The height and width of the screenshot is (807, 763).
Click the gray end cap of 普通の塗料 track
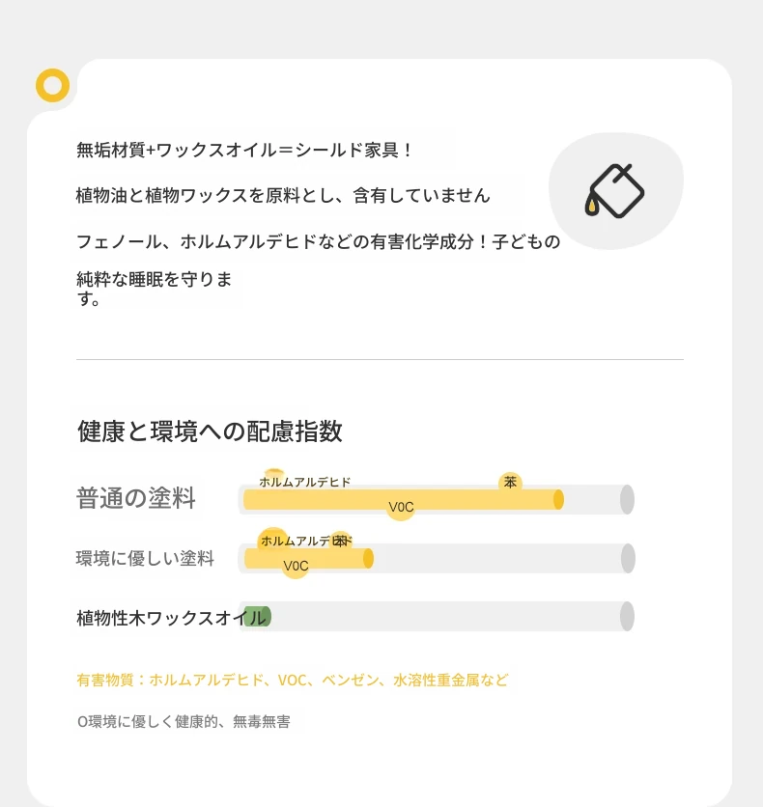(627, 499)
